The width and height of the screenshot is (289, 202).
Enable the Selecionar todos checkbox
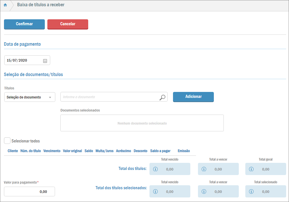(x=7, y=141)
